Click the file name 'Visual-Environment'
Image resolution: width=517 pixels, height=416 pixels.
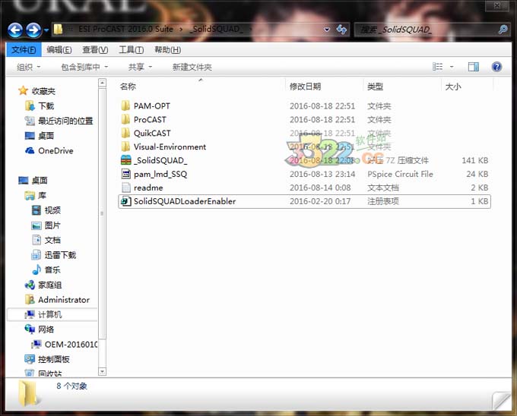tap(170, 147)
